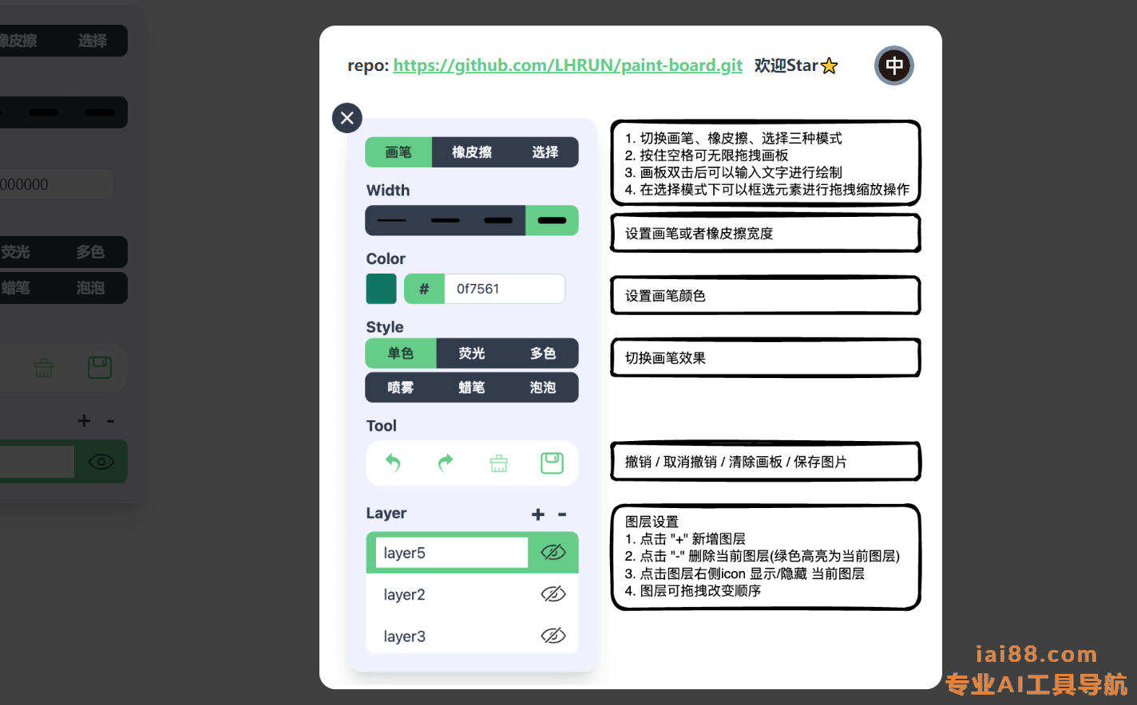This screenshot has height=705, width=1137.
Task: Close the guide dialog with X button
Action: 347,118
